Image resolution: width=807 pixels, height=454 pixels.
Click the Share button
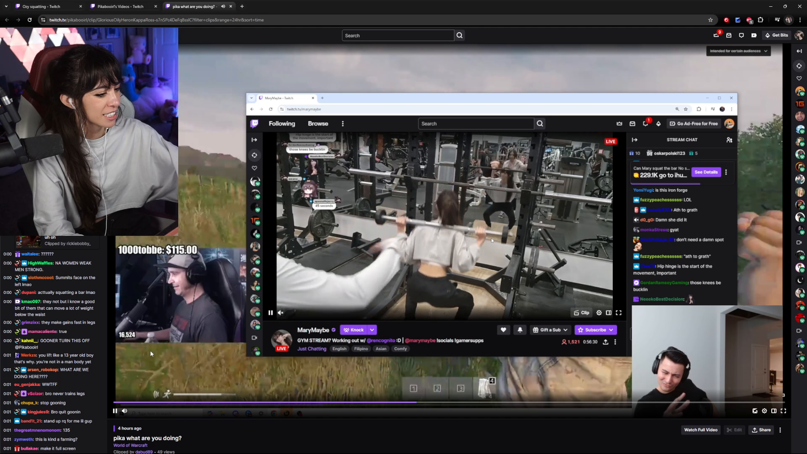(x=762, y=430)
